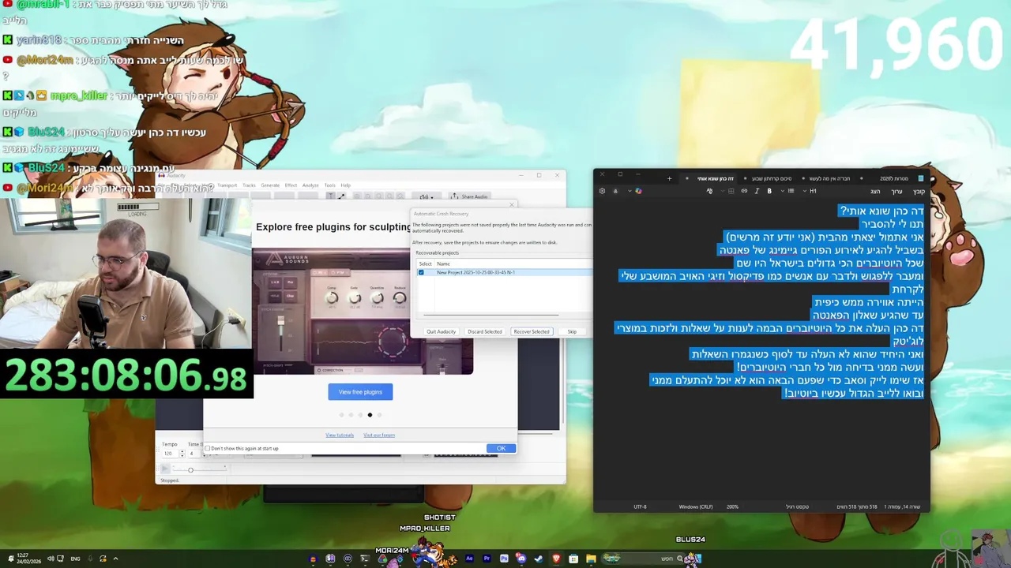1011x568 pixels.
Task: Open Audacity Analyze menu
Action: pos(310,185)
